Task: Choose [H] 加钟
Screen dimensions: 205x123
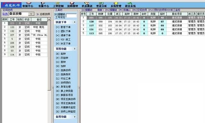Action: click(61, 66)
